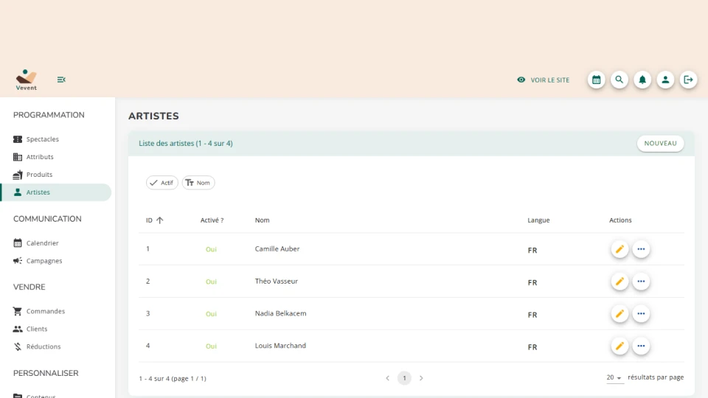Click the logout icon
Screen dimensions: 708x398
(689, 80)
